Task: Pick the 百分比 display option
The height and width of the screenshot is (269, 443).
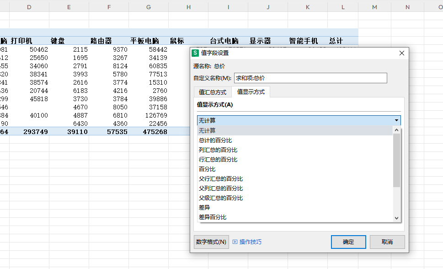Action: tap(207, 169)
